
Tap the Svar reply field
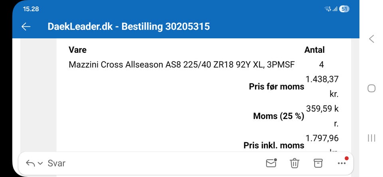[56, 163]
